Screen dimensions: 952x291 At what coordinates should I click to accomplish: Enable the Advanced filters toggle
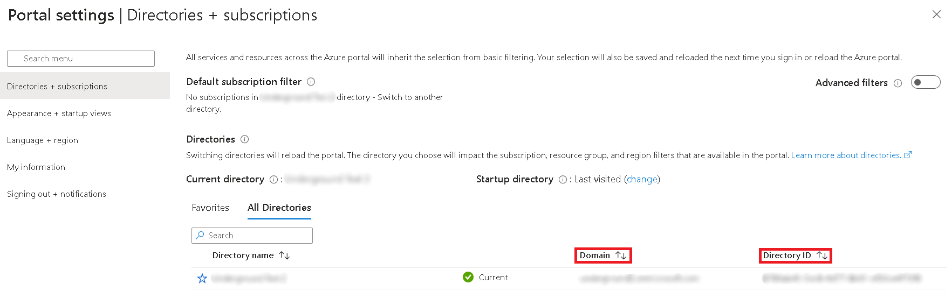(925, 82)
